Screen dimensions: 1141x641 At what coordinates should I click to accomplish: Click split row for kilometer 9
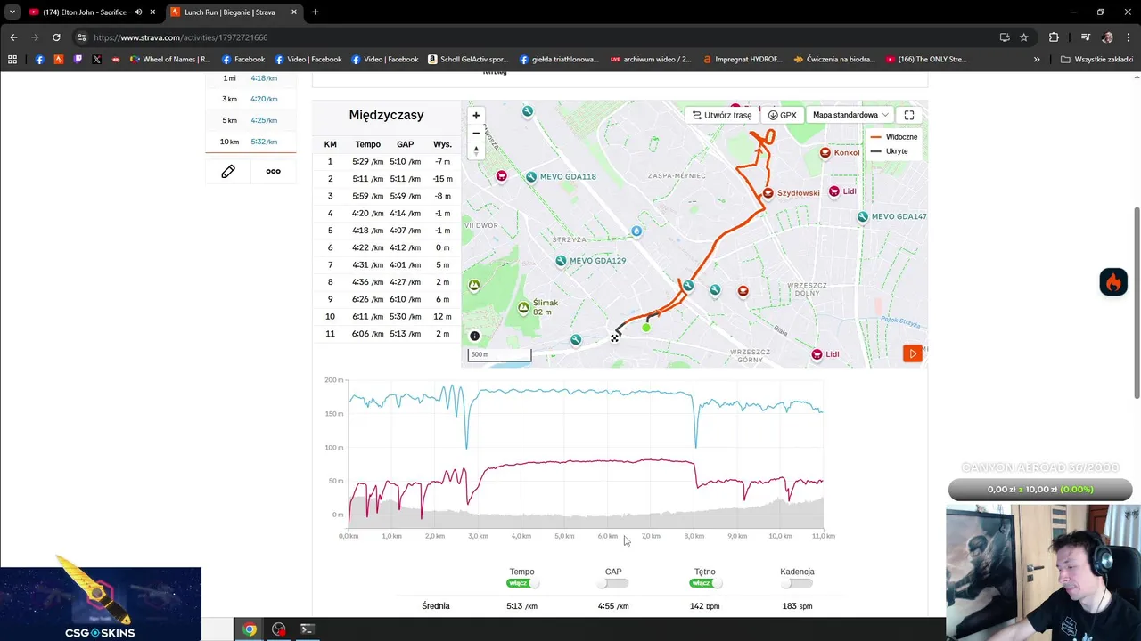click(387, 299)
